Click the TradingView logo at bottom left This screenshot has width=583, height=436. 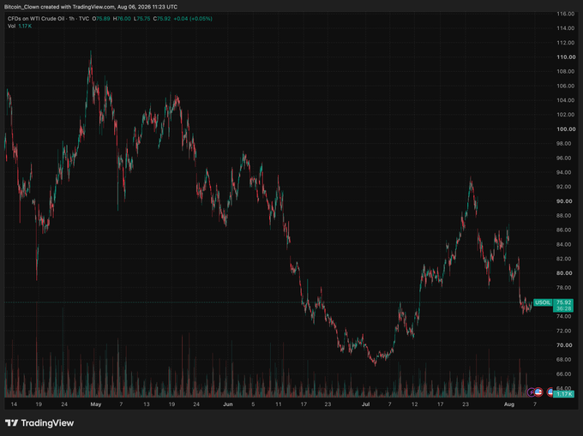click(x=39, y=423)
